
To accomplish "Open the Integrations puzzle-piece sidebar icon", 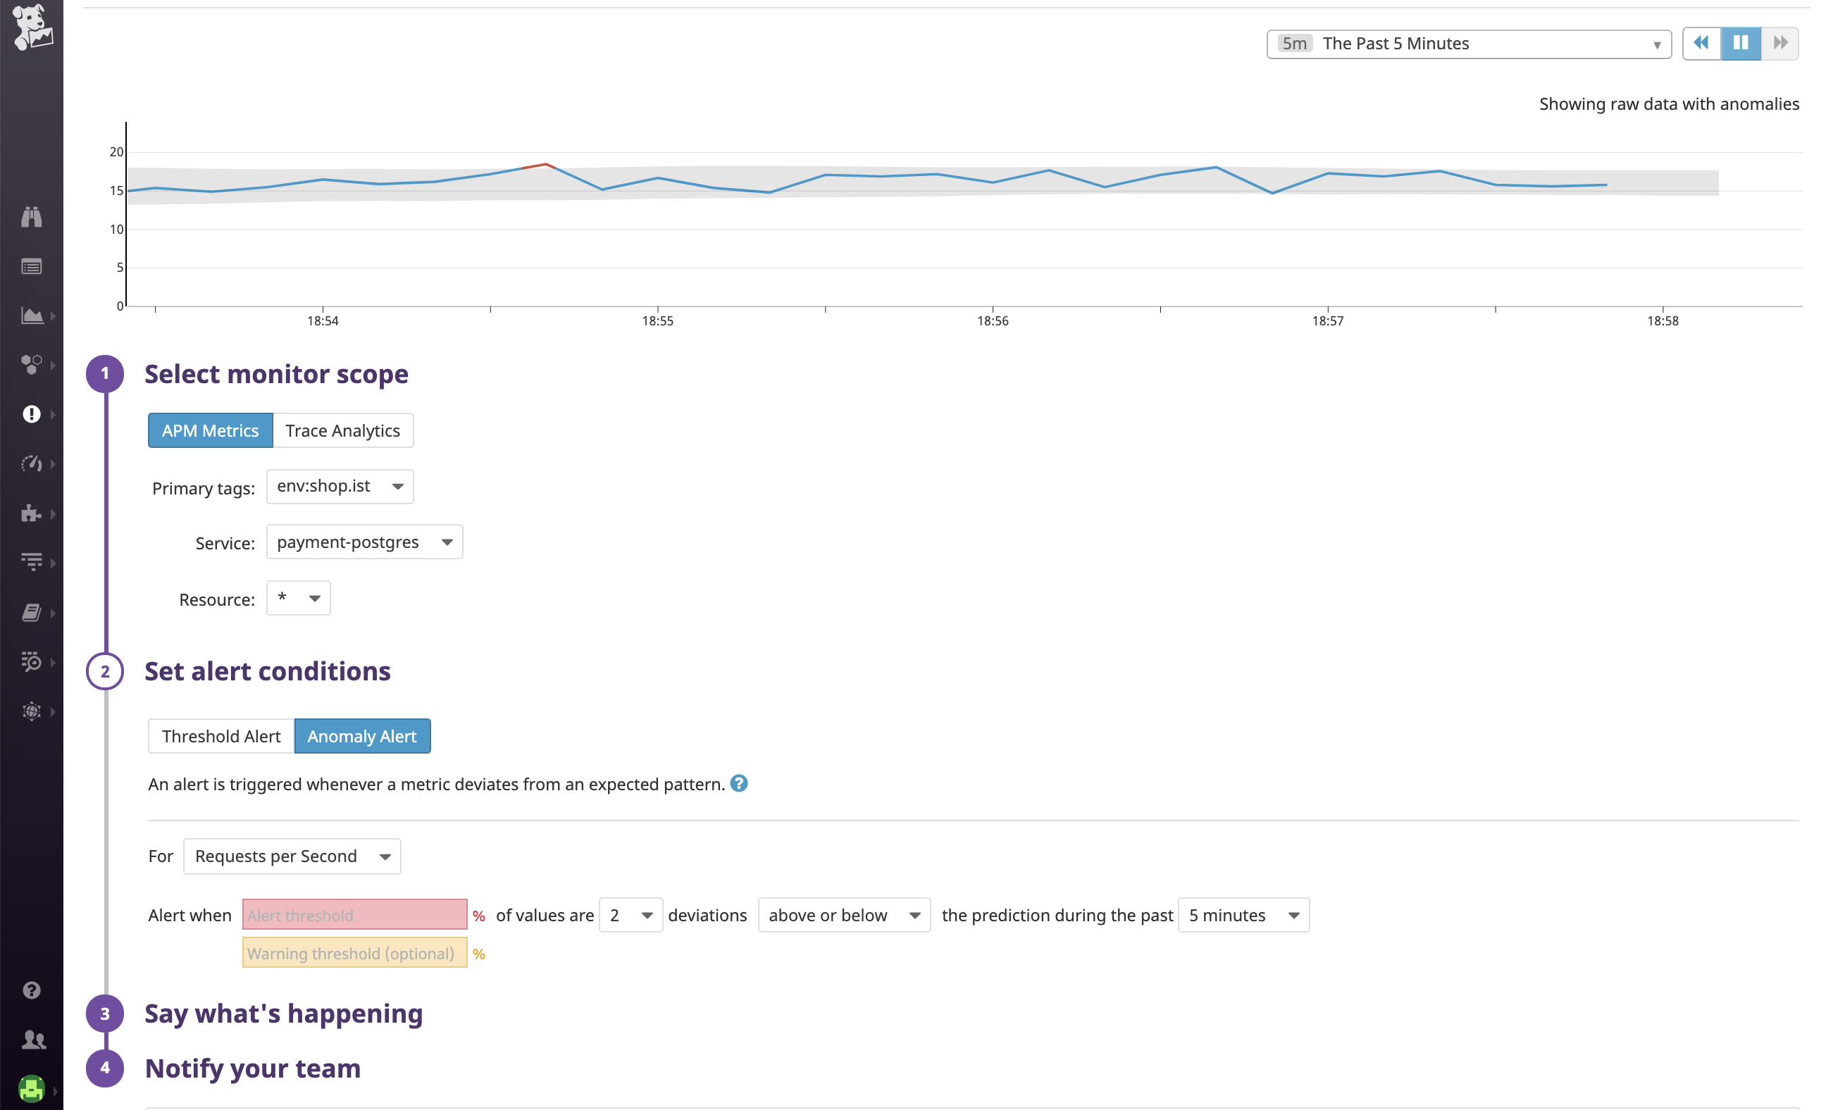I will click(31, 513).
